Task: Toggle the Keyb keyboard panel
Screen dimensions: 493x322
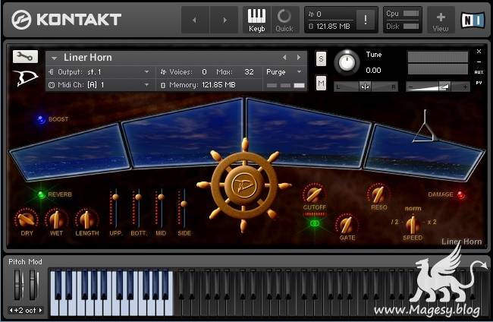Action: coord(256,21)
